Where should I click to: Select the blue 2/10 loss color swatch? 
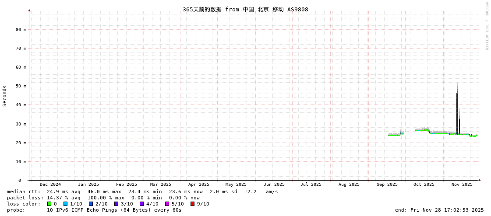click(x=91, y=204)
